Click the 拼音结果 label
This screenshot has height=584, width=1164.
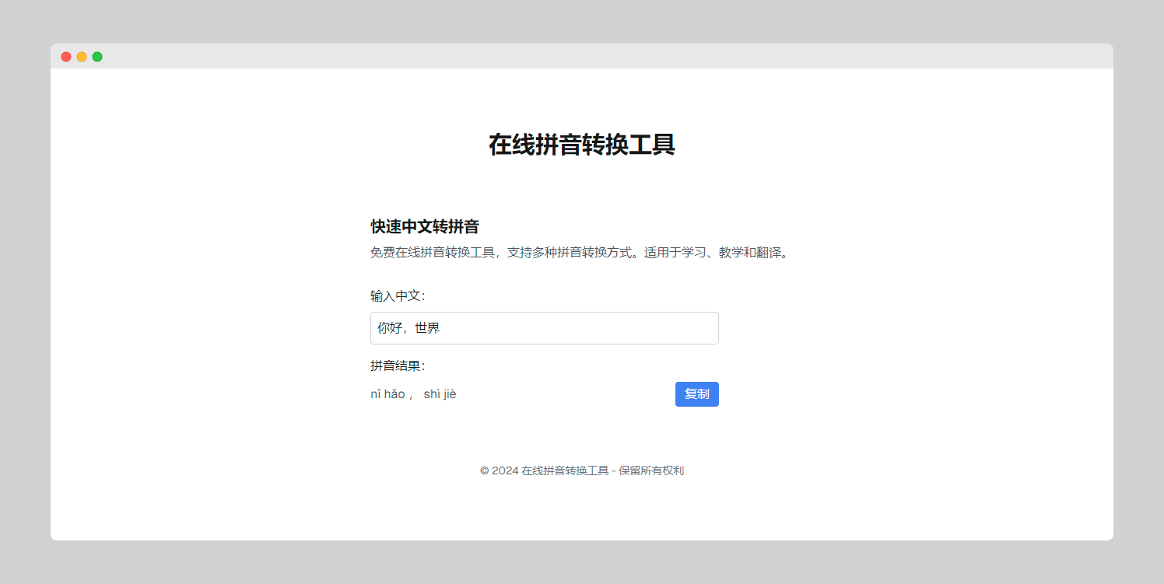point(397,366)
